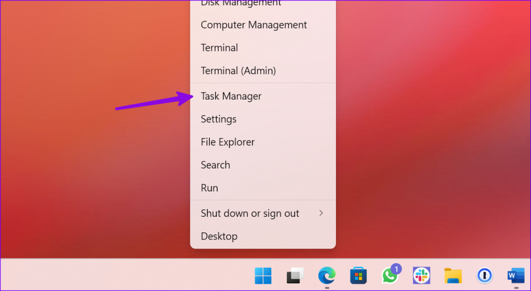
Task: Choose File Explorer menu entry
Action: tap(263, 142)
